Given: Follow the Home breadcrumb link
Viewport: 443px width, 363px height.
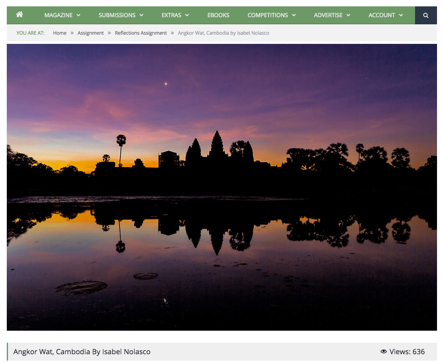Looking at the screenshot, I should pos(59,33).
